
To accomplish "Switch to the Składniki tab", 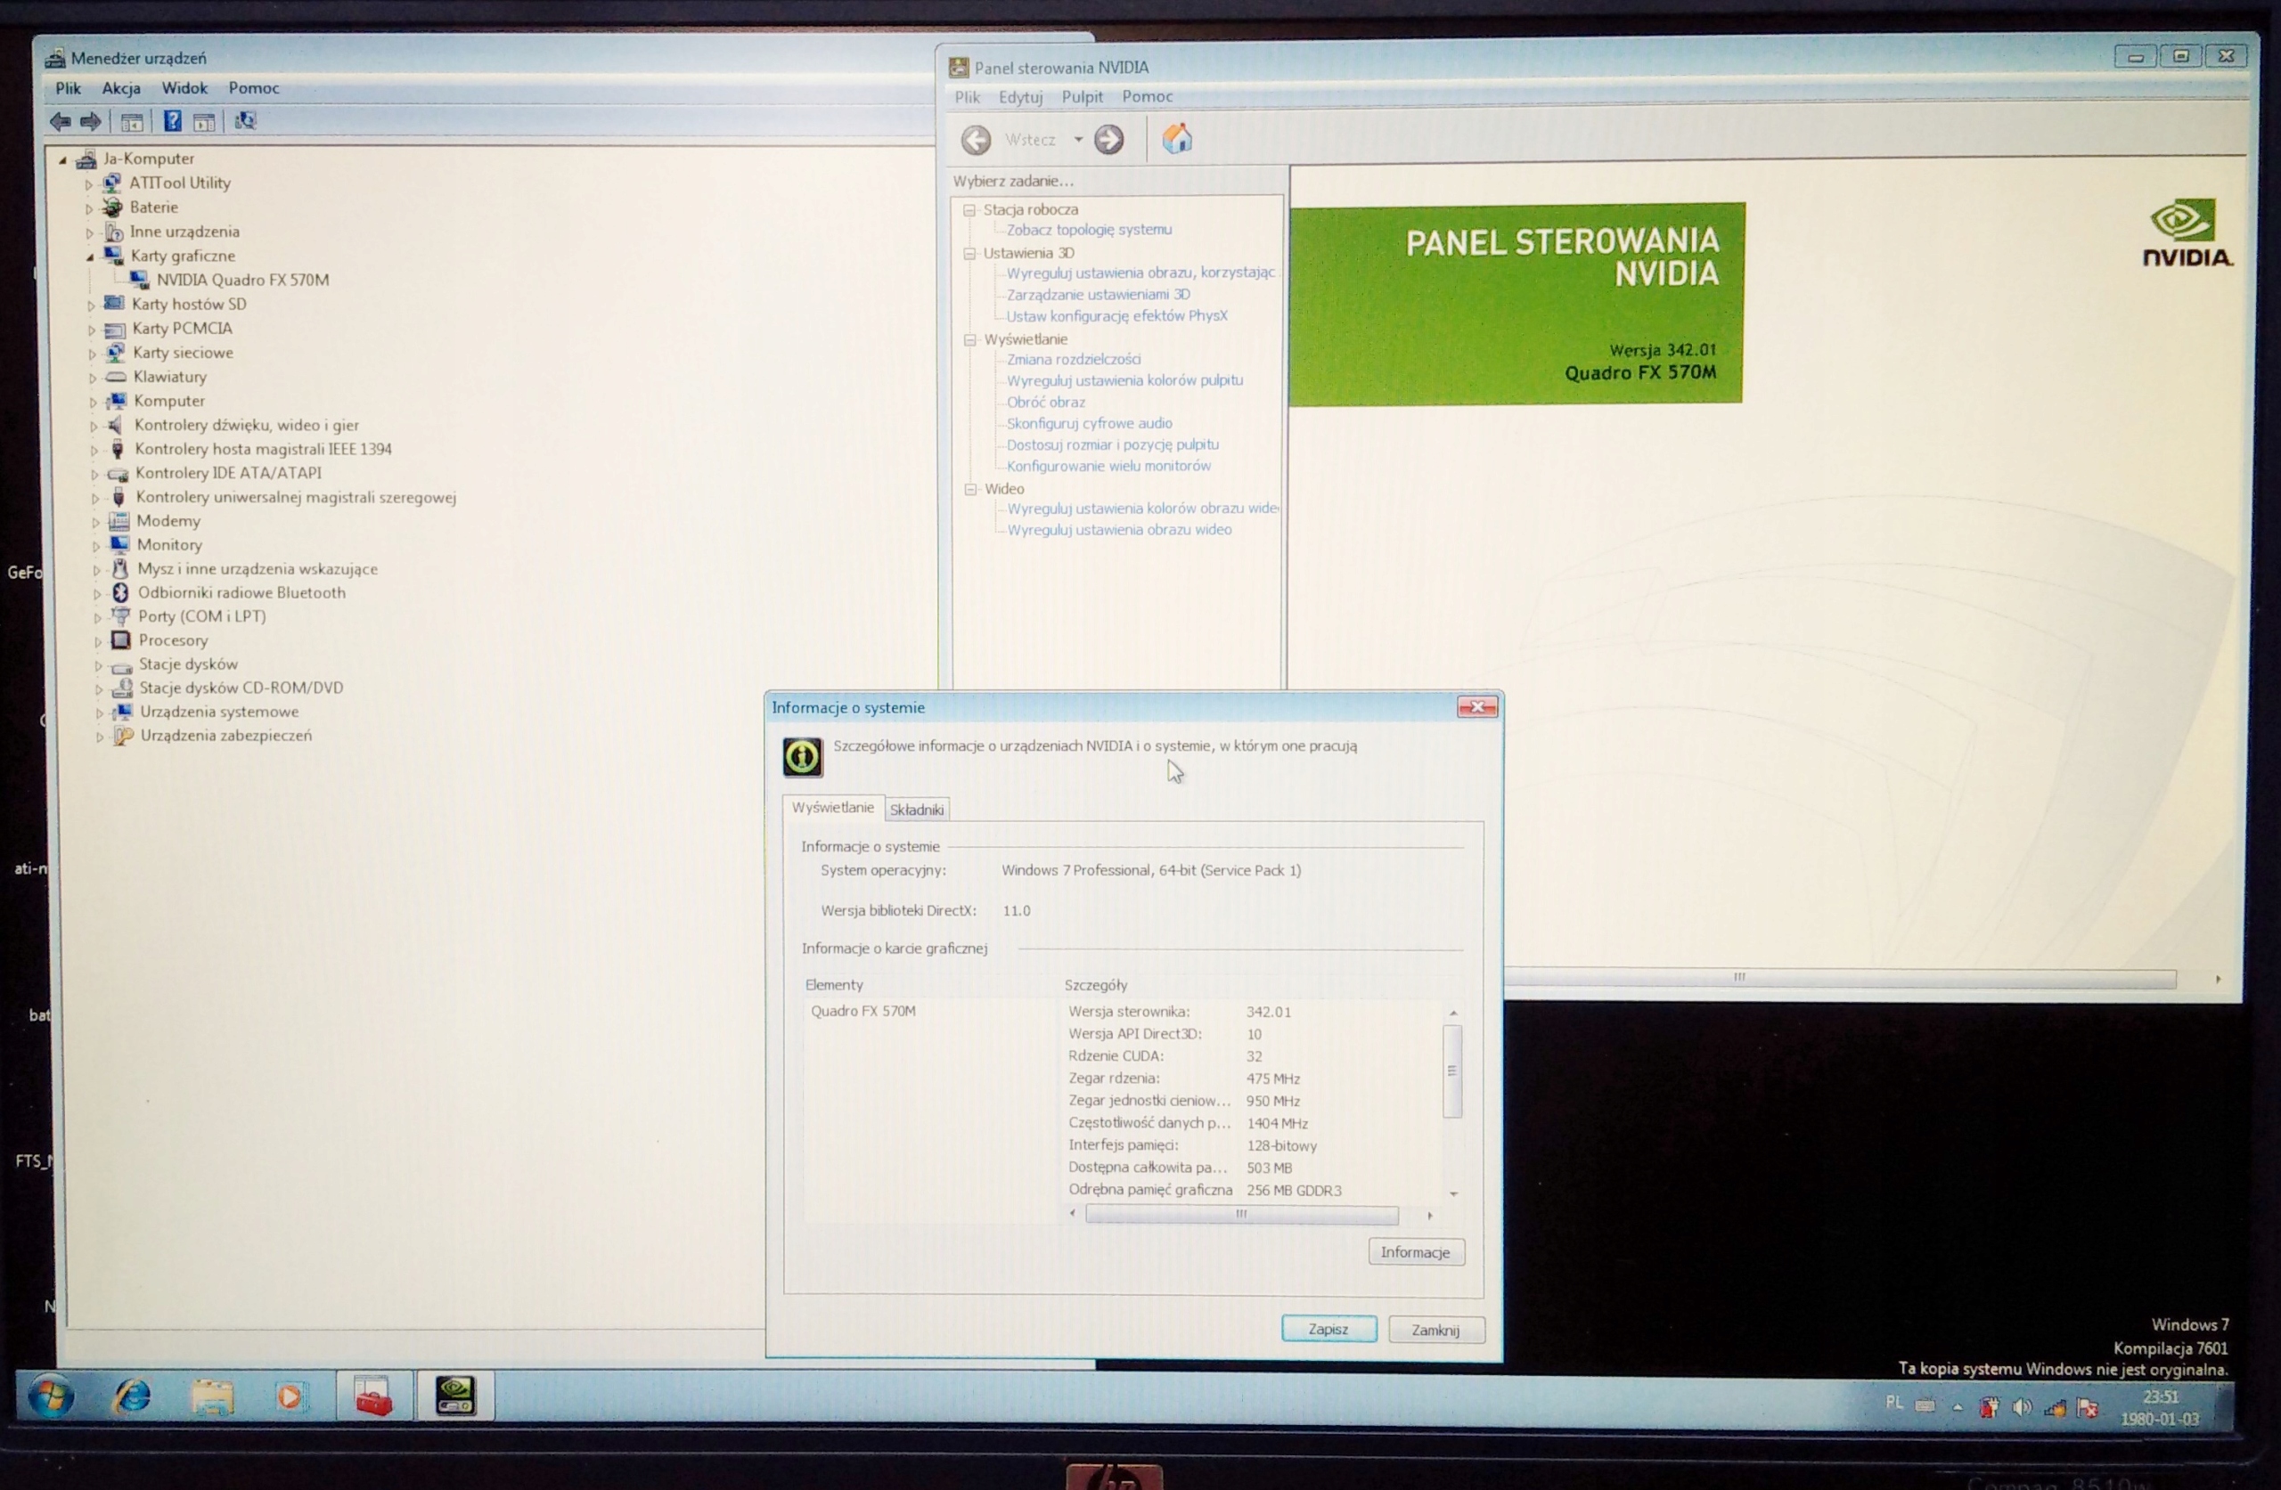I will pos(916,810).
